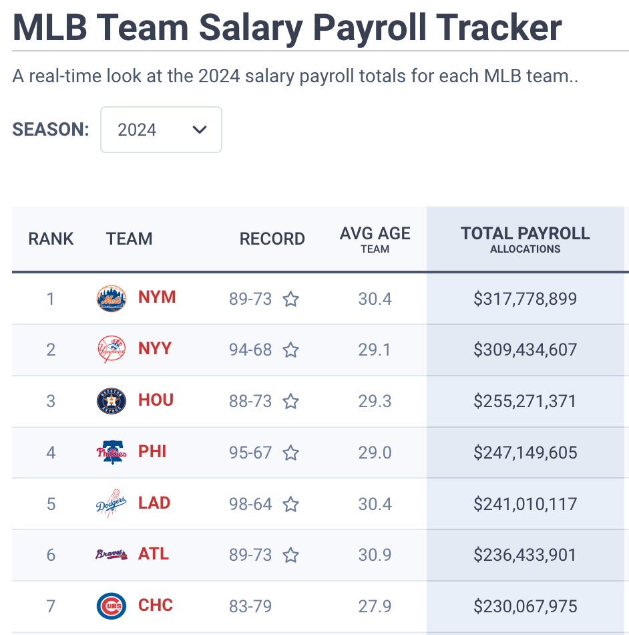
Task: Sort table by Avg Age Team column
Action: (375, 239)
